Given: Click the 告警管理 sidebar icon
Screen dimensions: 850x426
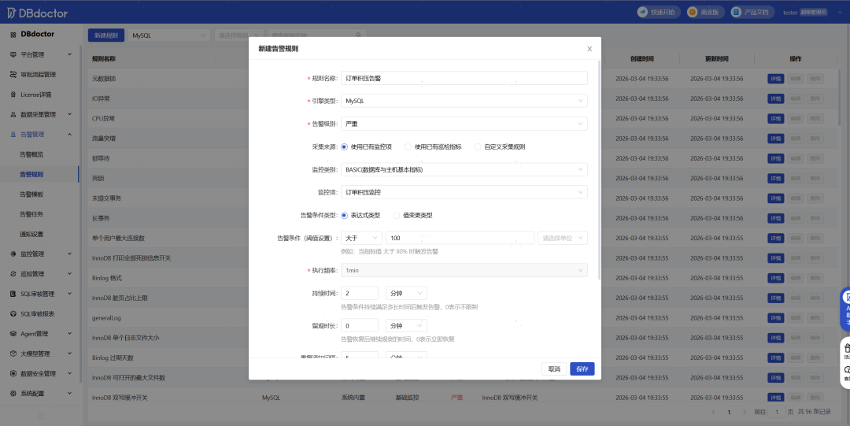Looking at the screenshot, I should click(13, 134).
